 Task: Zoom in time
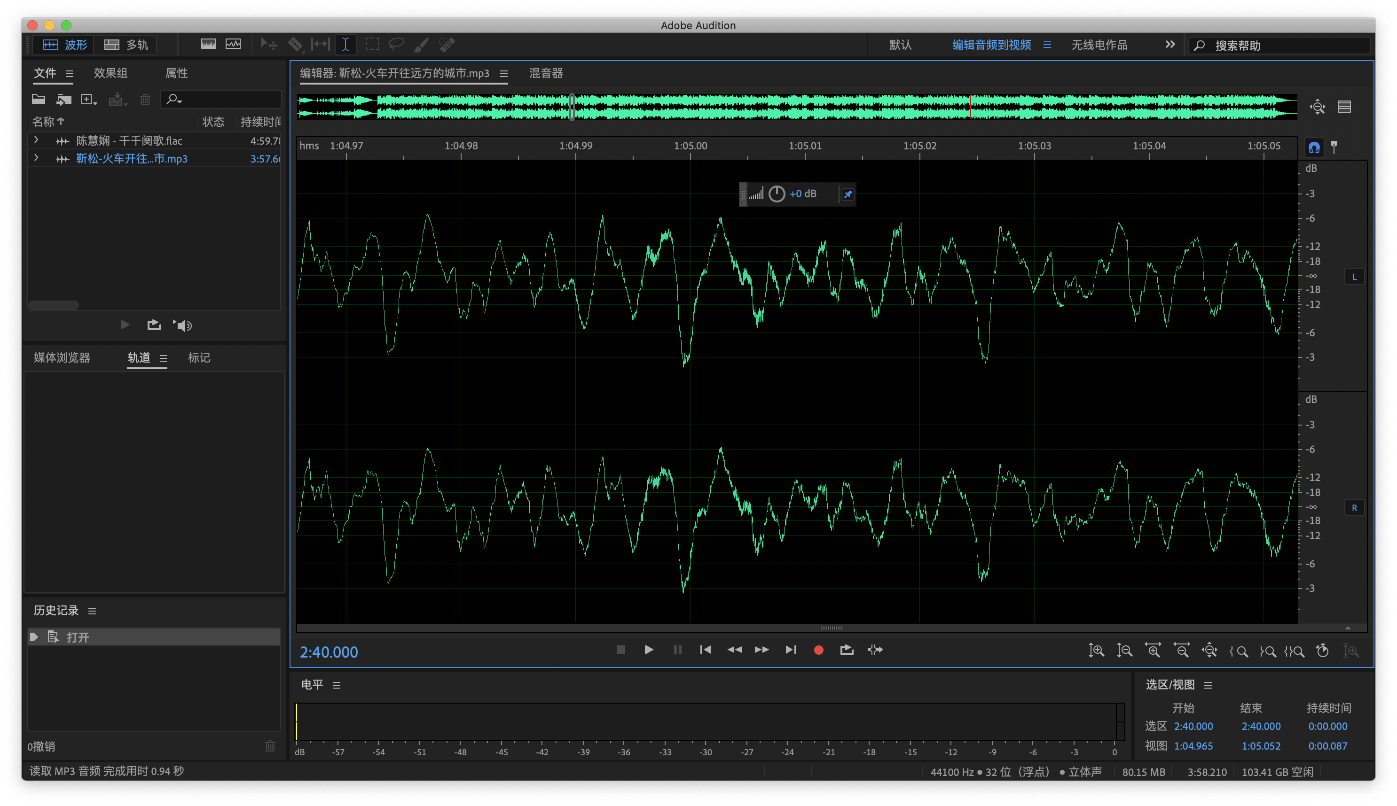click(1153, 651)
